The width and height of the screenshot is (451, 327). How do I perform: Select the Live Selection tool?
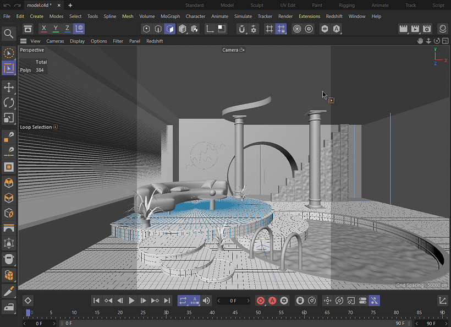(9, 53)
